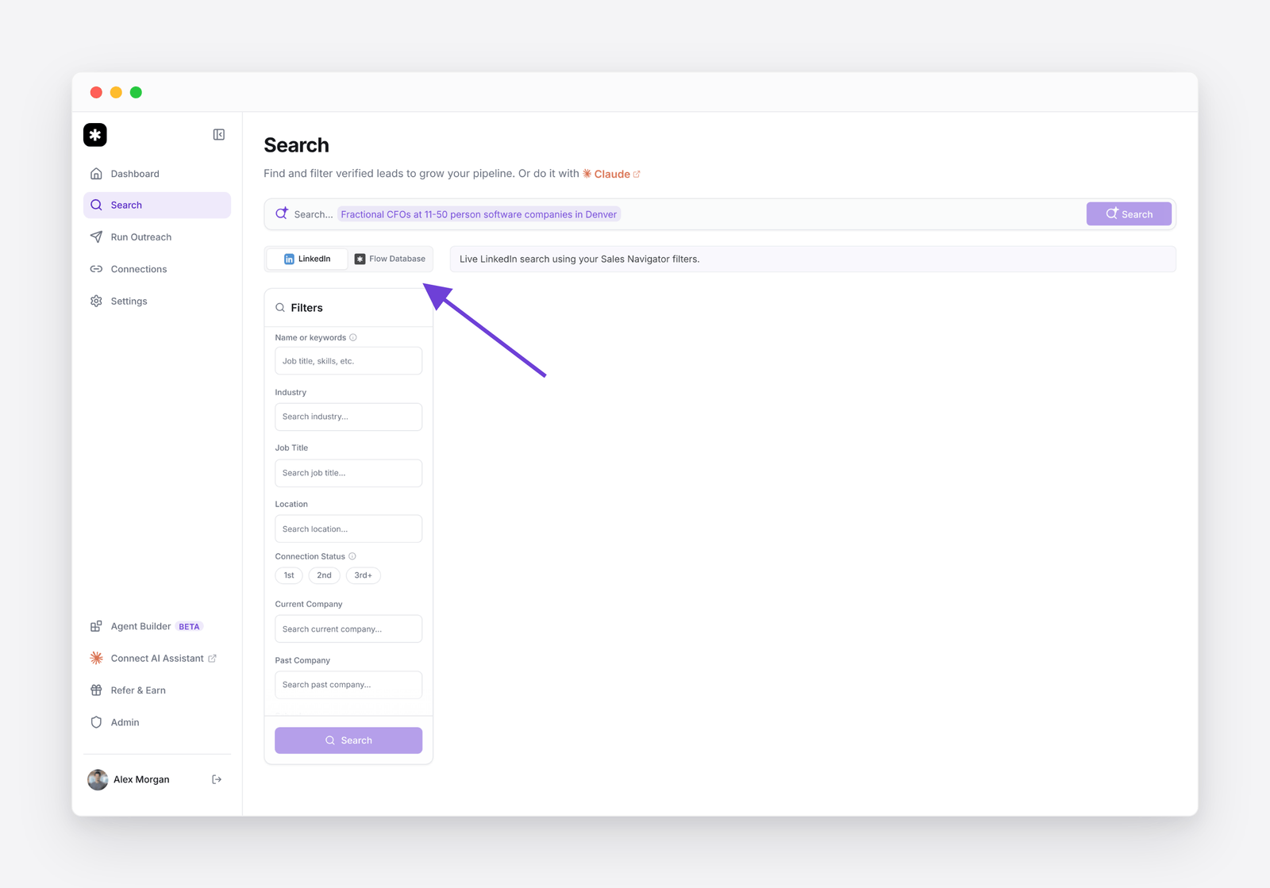Focus the Name or keywords field
Viewport: 1270px width, 888px height.
(348, 361)
